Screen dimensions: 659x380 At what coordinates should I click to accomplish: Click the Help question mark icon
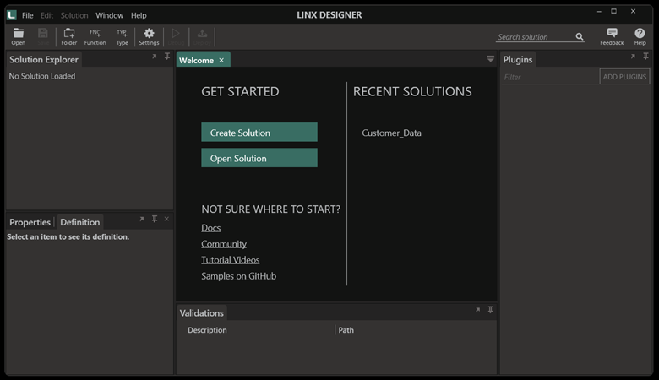click(x=640, y=36)
